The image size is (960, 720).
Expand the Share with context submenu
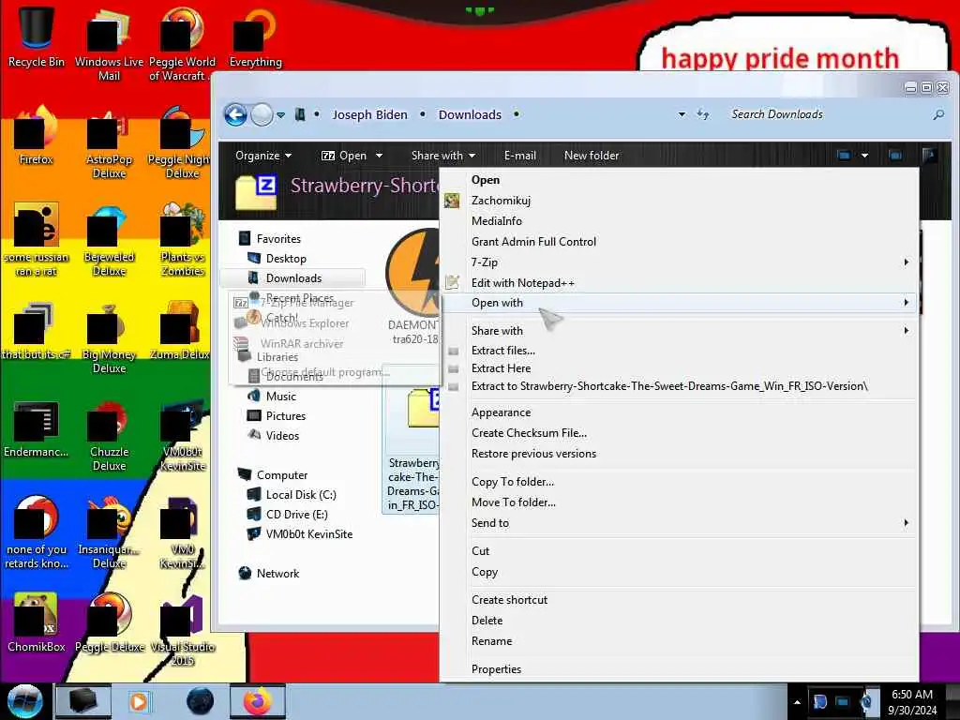click(x=680, y=331)
